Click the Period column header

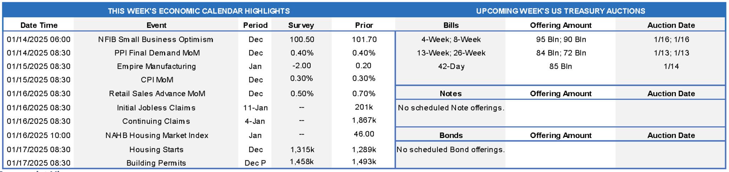coord(255,25)
